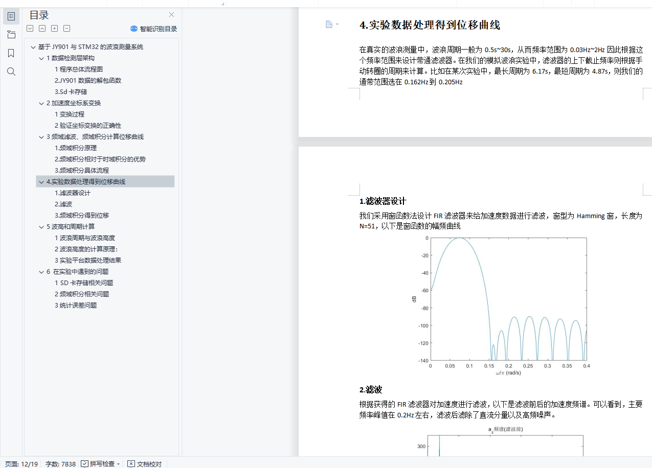The image size is (652, 468).
Task: Open the find search icon in the sidebar
Action: click(11, 72)
